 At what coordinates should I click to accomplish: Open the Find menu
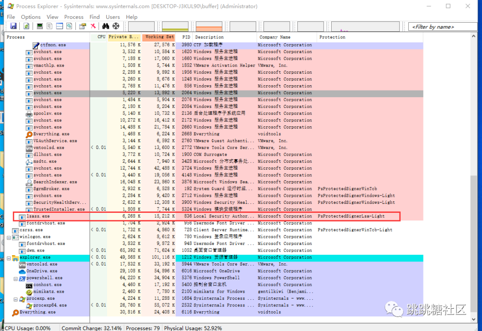coord(94,17)
